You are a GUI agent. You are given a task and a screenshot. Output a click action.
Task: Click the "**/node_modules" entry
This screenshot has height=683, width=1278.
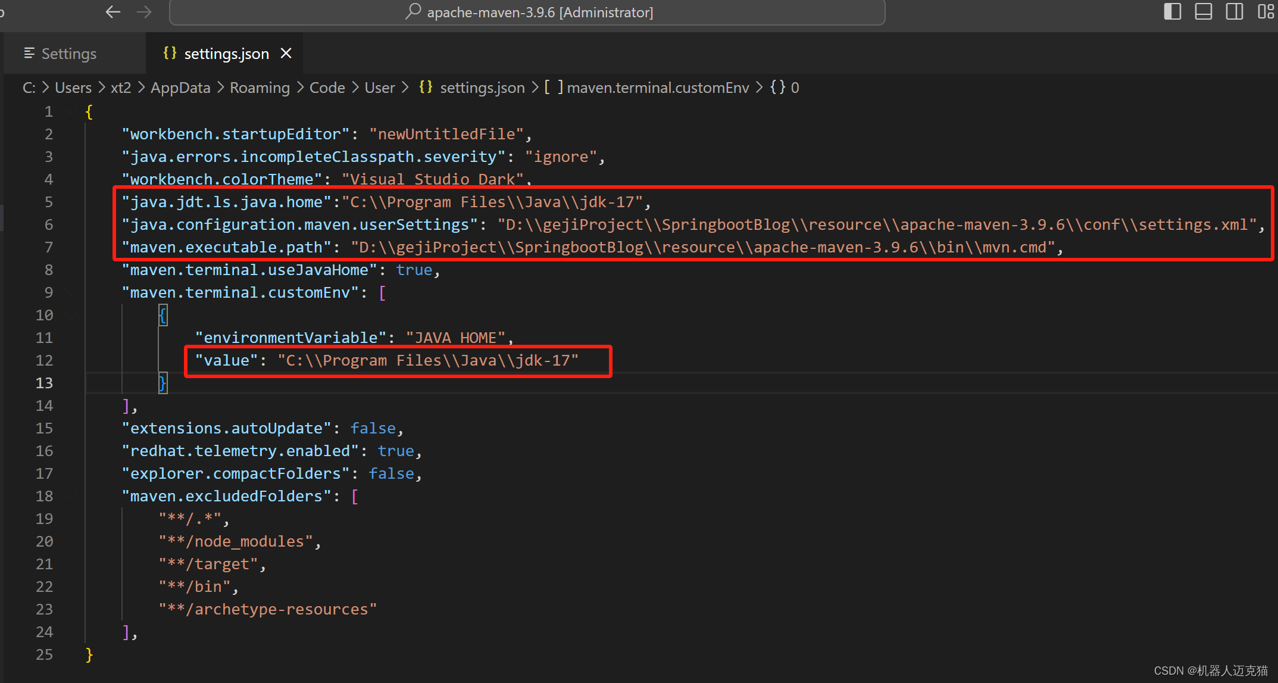click(x=236, y=542)
